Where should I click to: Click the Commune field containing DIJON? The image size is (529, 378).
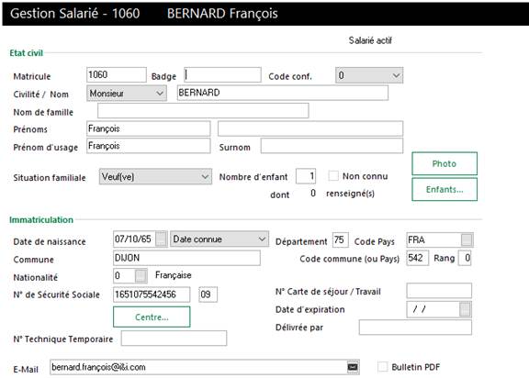(186, 258)
